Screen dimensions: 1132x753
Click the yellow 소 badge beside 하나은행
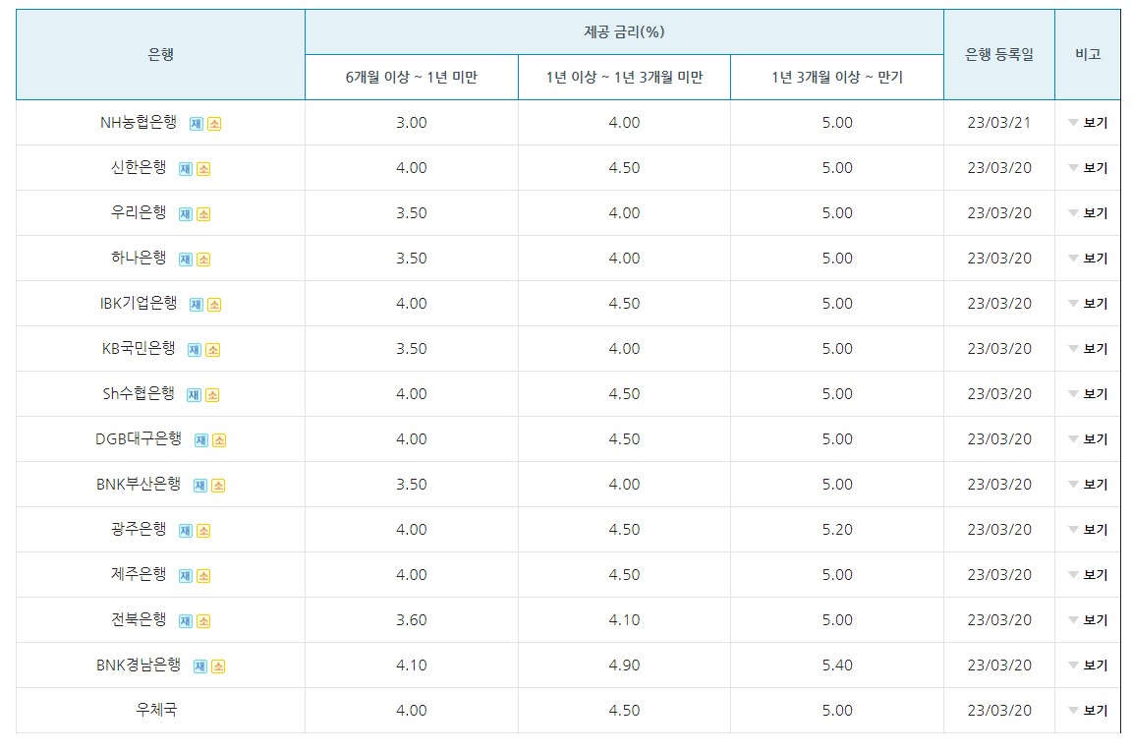203,260
